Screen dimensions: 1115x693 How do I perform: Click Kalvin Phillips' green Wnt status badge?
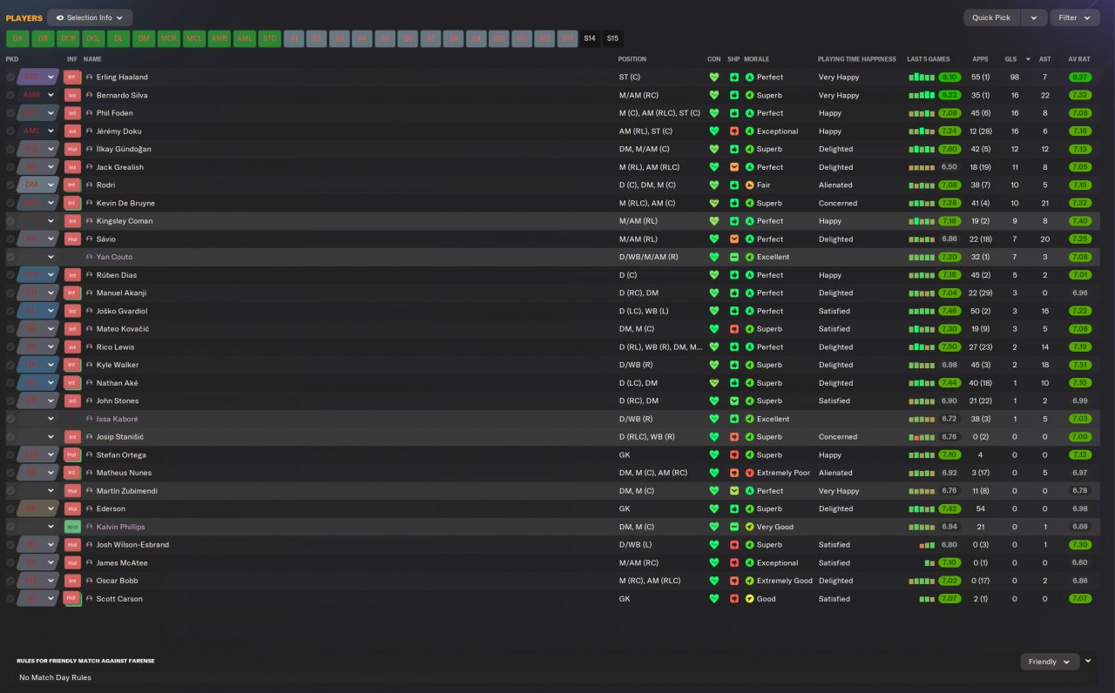click(x=72, y=527)
